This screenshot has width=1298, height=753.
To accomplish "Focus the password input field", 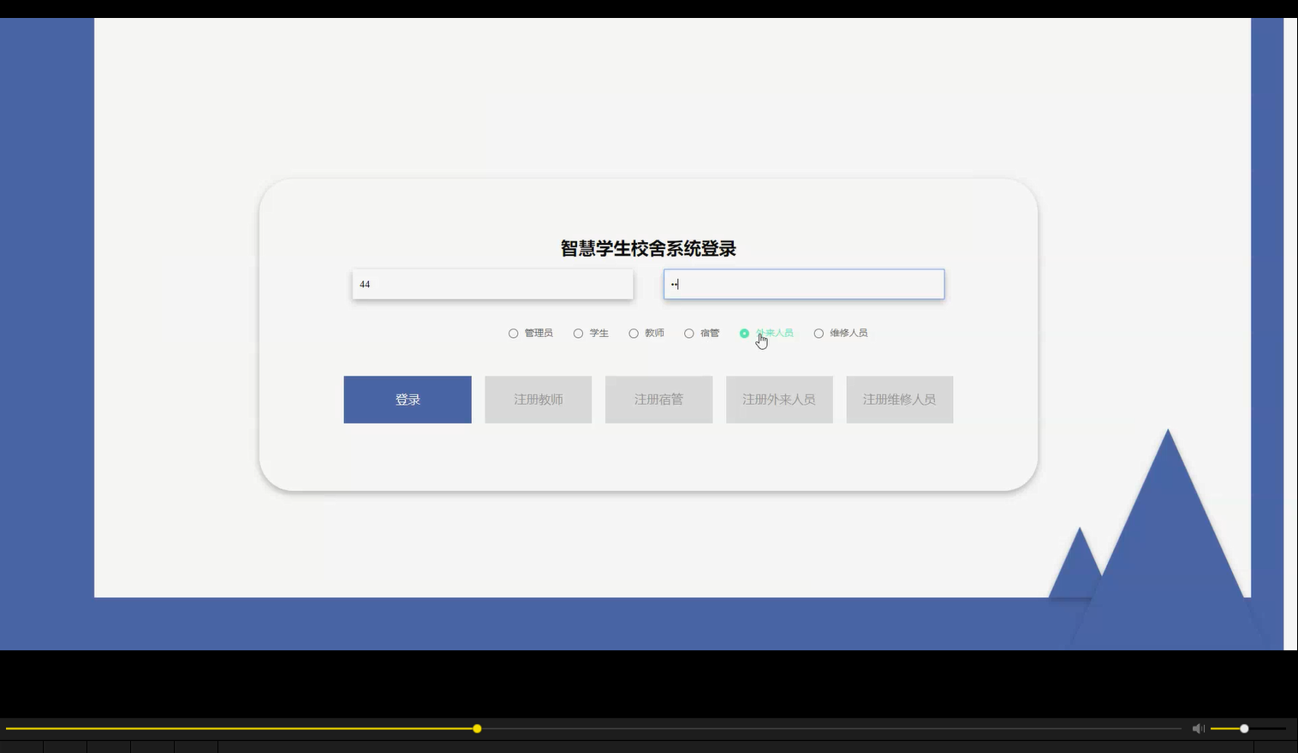I will click(803, 283).
